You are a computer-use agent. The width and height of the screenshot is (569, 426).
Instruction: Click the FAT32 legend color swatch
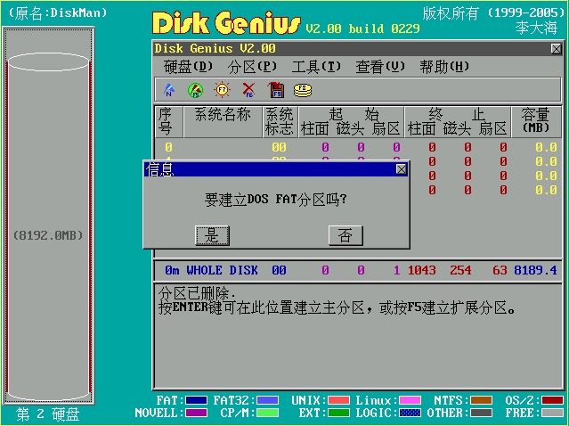click(x=268, y=401)
